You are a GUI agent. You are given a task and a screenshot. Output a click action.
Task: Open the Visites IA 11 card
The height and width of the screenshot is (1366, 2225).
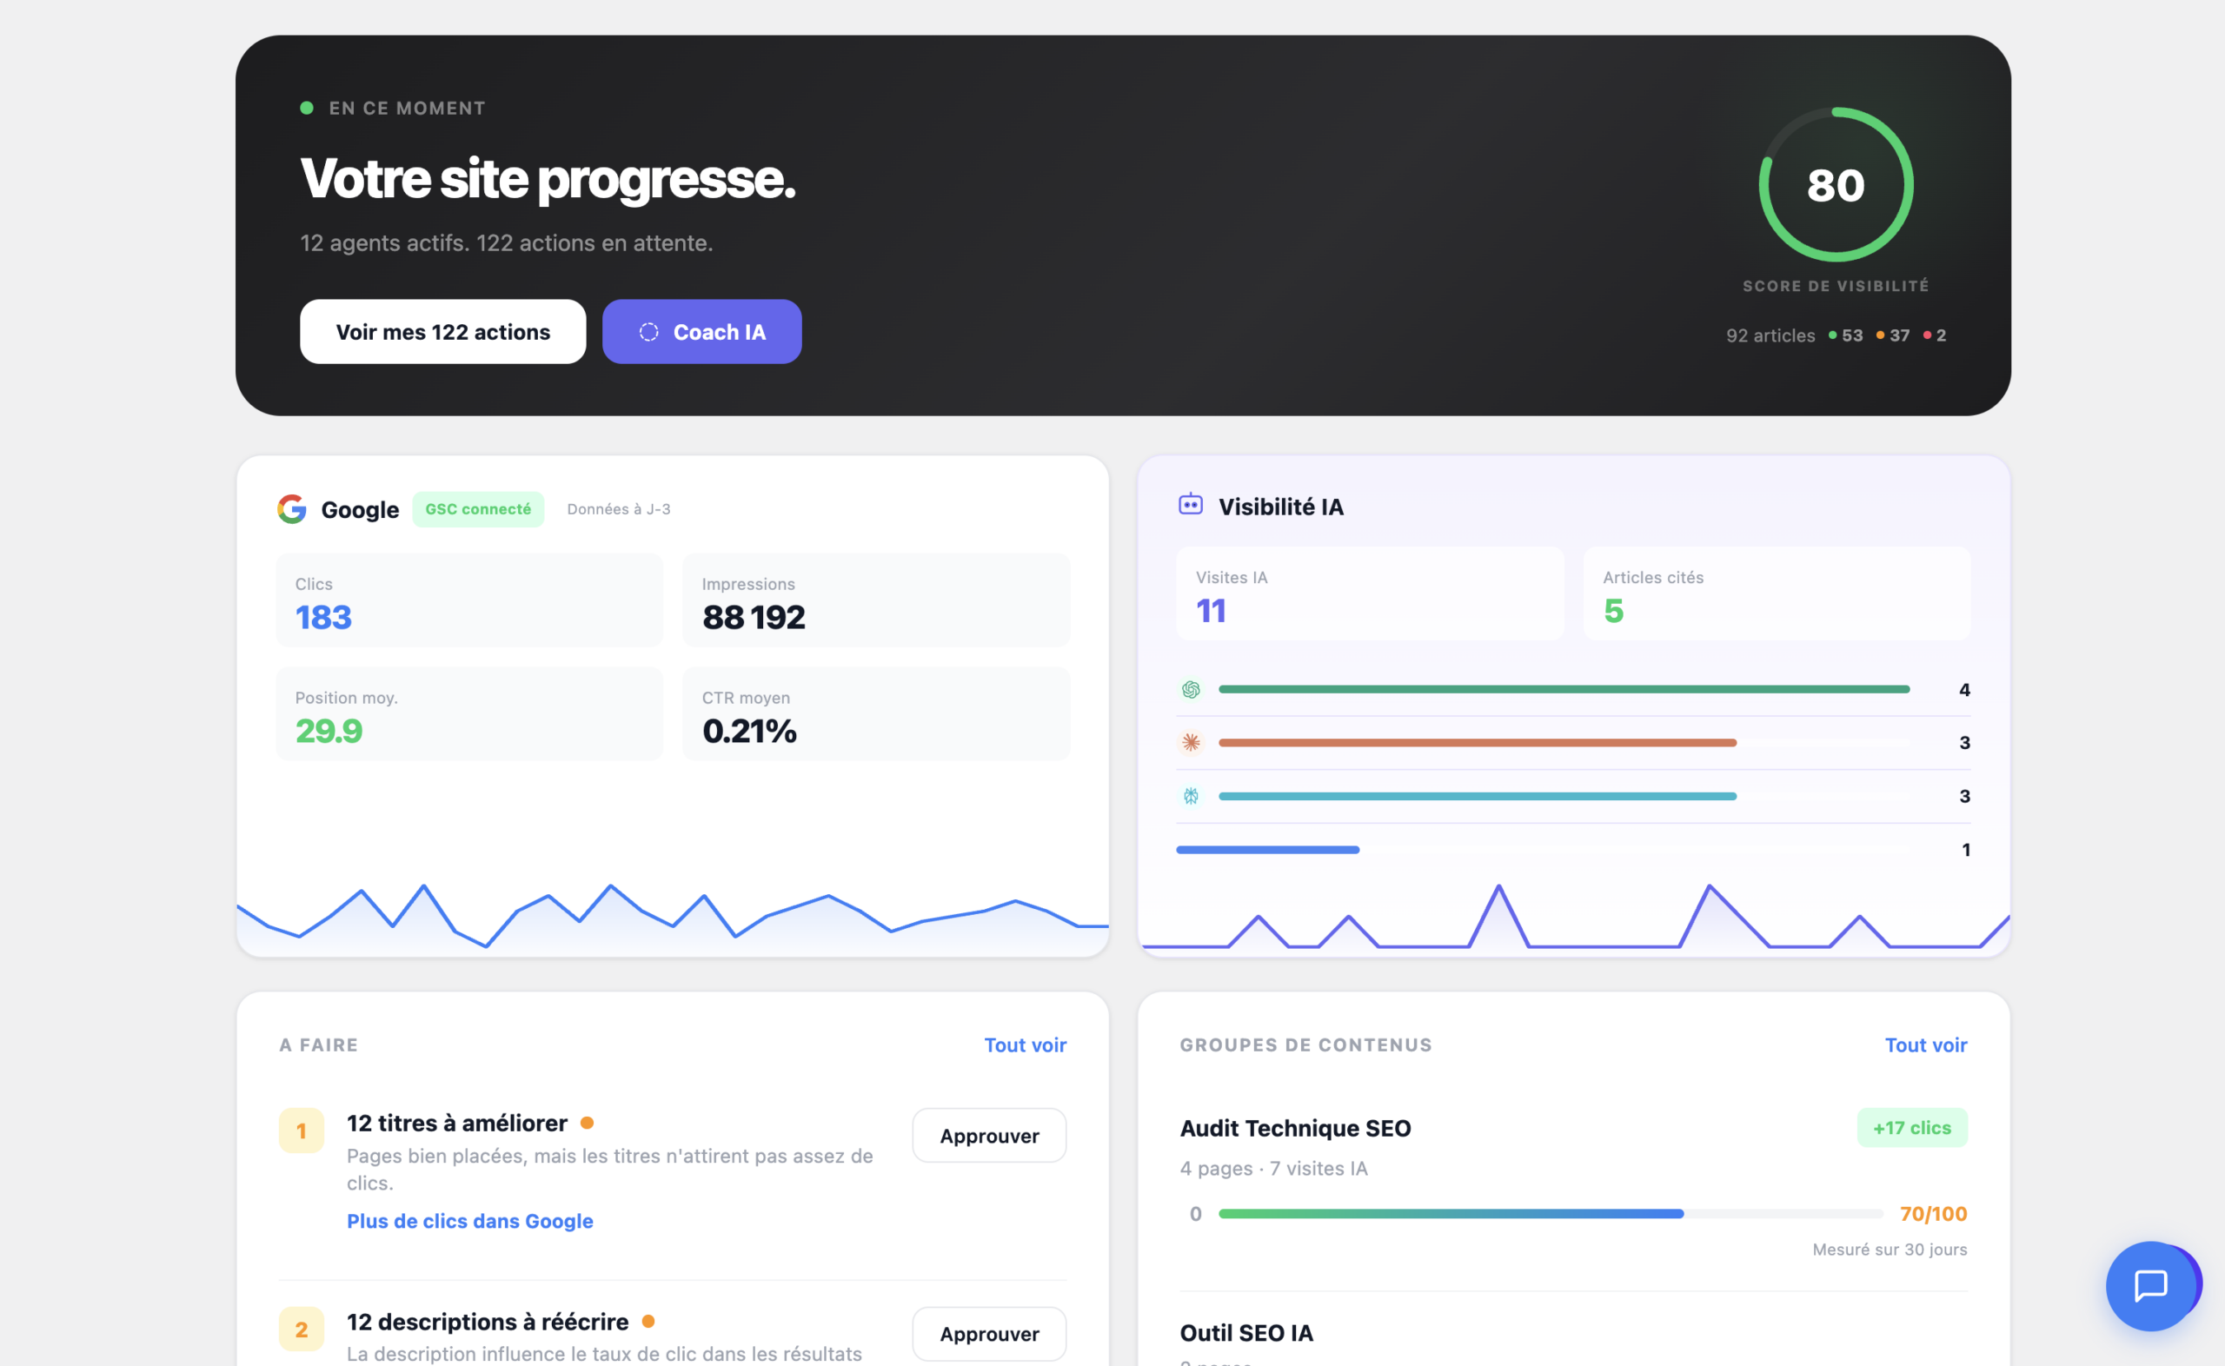(1370, 593)
